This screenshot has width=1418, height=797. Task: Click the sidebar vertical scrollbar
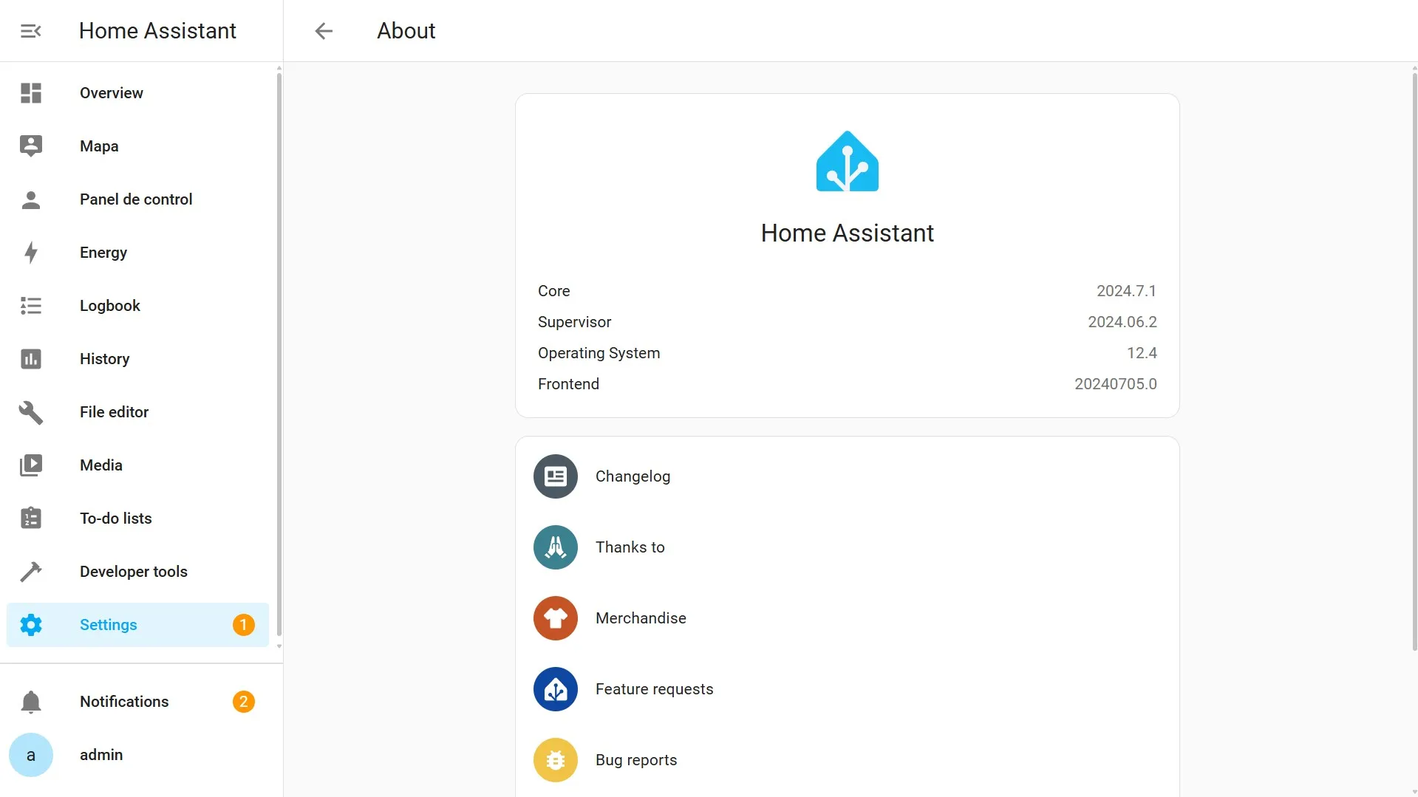pos(279,355)
